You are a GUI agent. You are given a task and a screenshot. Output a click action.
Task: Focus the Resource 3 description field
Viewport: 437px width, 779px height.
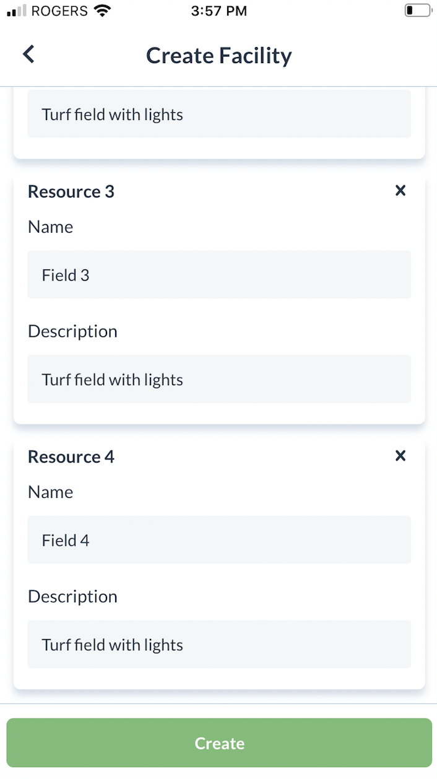pos(219,379)
